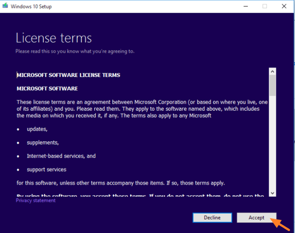295x233 pixels.
Task: Click the scrollbar down arrow
Action: [273, 193]
